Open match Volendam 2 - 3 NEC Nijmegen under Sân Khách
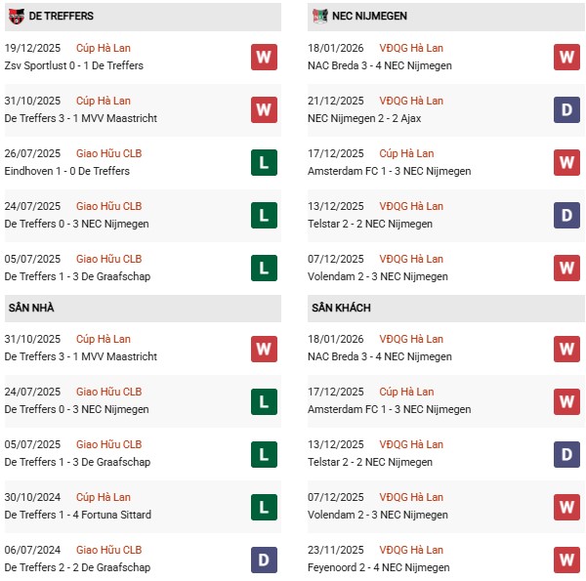 380,516
